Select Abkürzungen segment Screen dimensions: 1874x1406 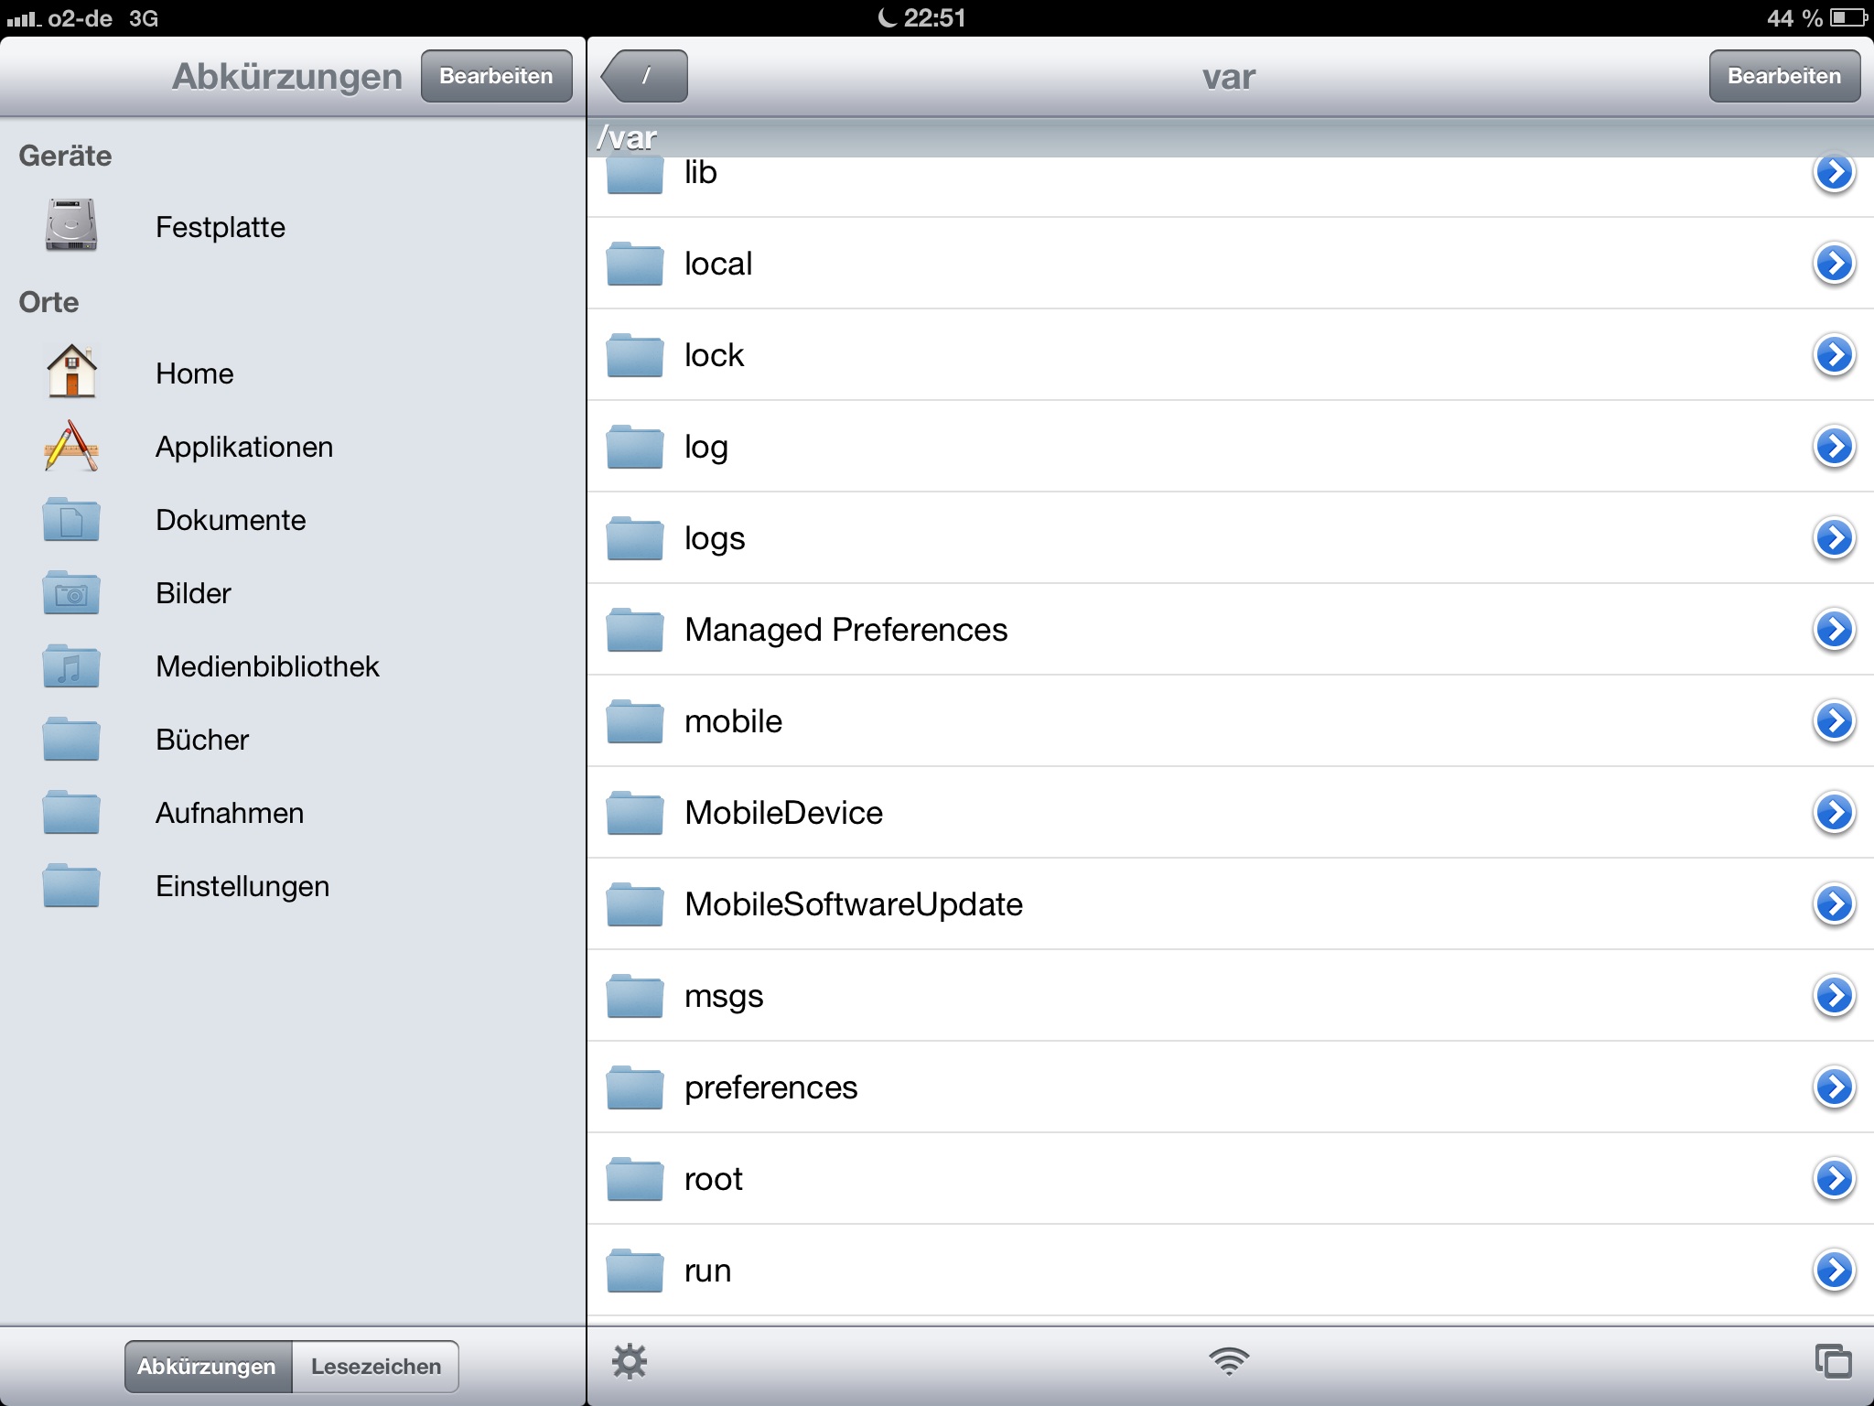[207, 1367]
